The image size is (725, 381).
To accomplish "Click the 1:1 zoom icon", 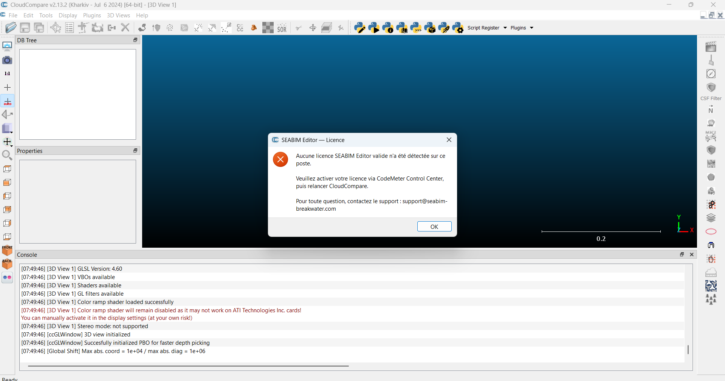I will click(x=7, y=74).
